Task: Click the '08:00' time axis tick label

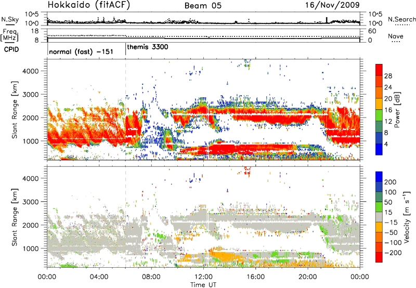Action: (151, 277)
